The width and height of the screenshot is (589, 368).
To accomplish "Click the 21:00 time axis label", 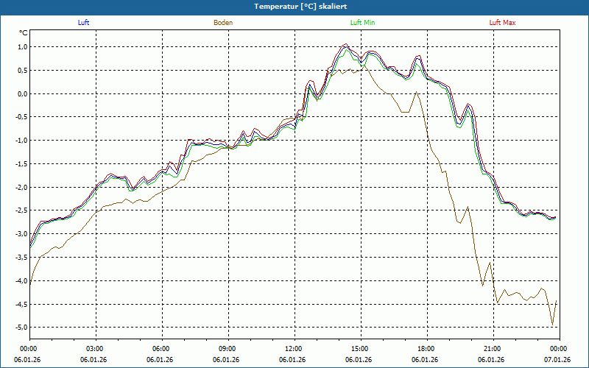I will tap(493, 349).
